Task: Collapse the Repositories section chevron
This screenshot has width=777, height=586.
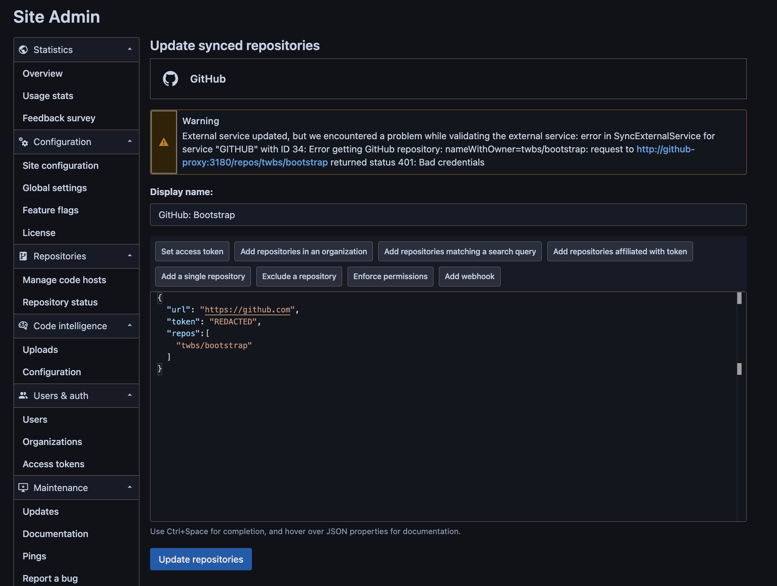Action: 130,255
